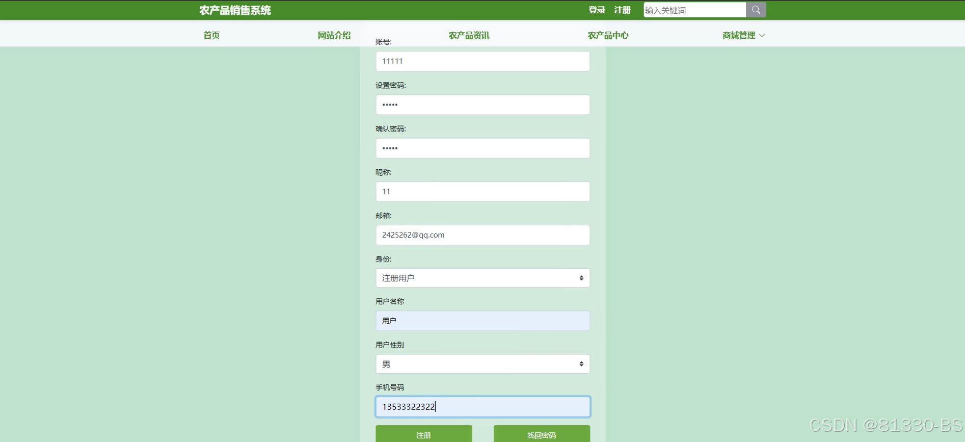965x442 pixels.
Task: Click the 邮箱 input field
Action: point(483,235)
